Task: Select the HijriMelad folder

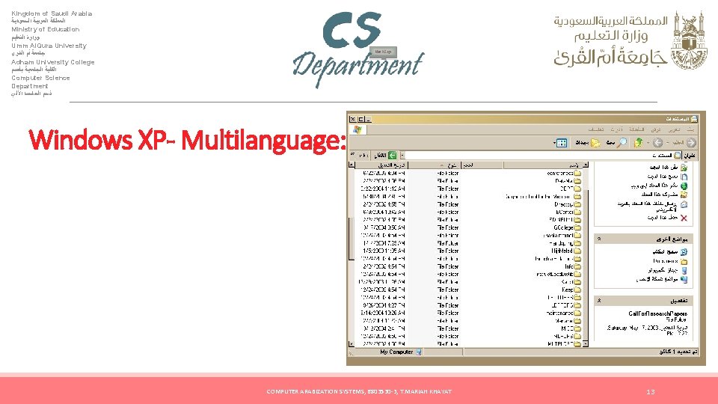Action: pyautogui.click(x=566, y=251)
